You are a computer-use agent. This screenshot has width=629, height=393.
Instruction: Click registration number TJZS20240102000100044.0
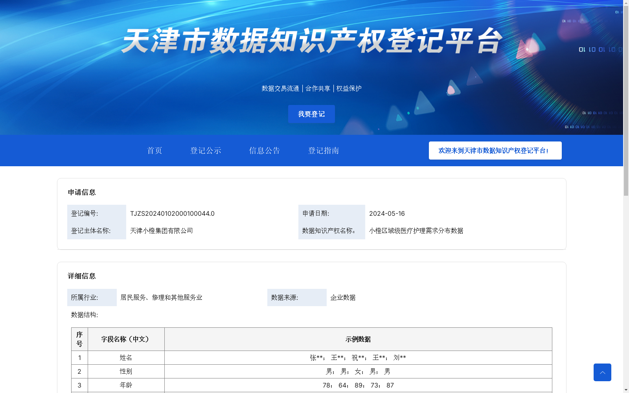(172, 213)
